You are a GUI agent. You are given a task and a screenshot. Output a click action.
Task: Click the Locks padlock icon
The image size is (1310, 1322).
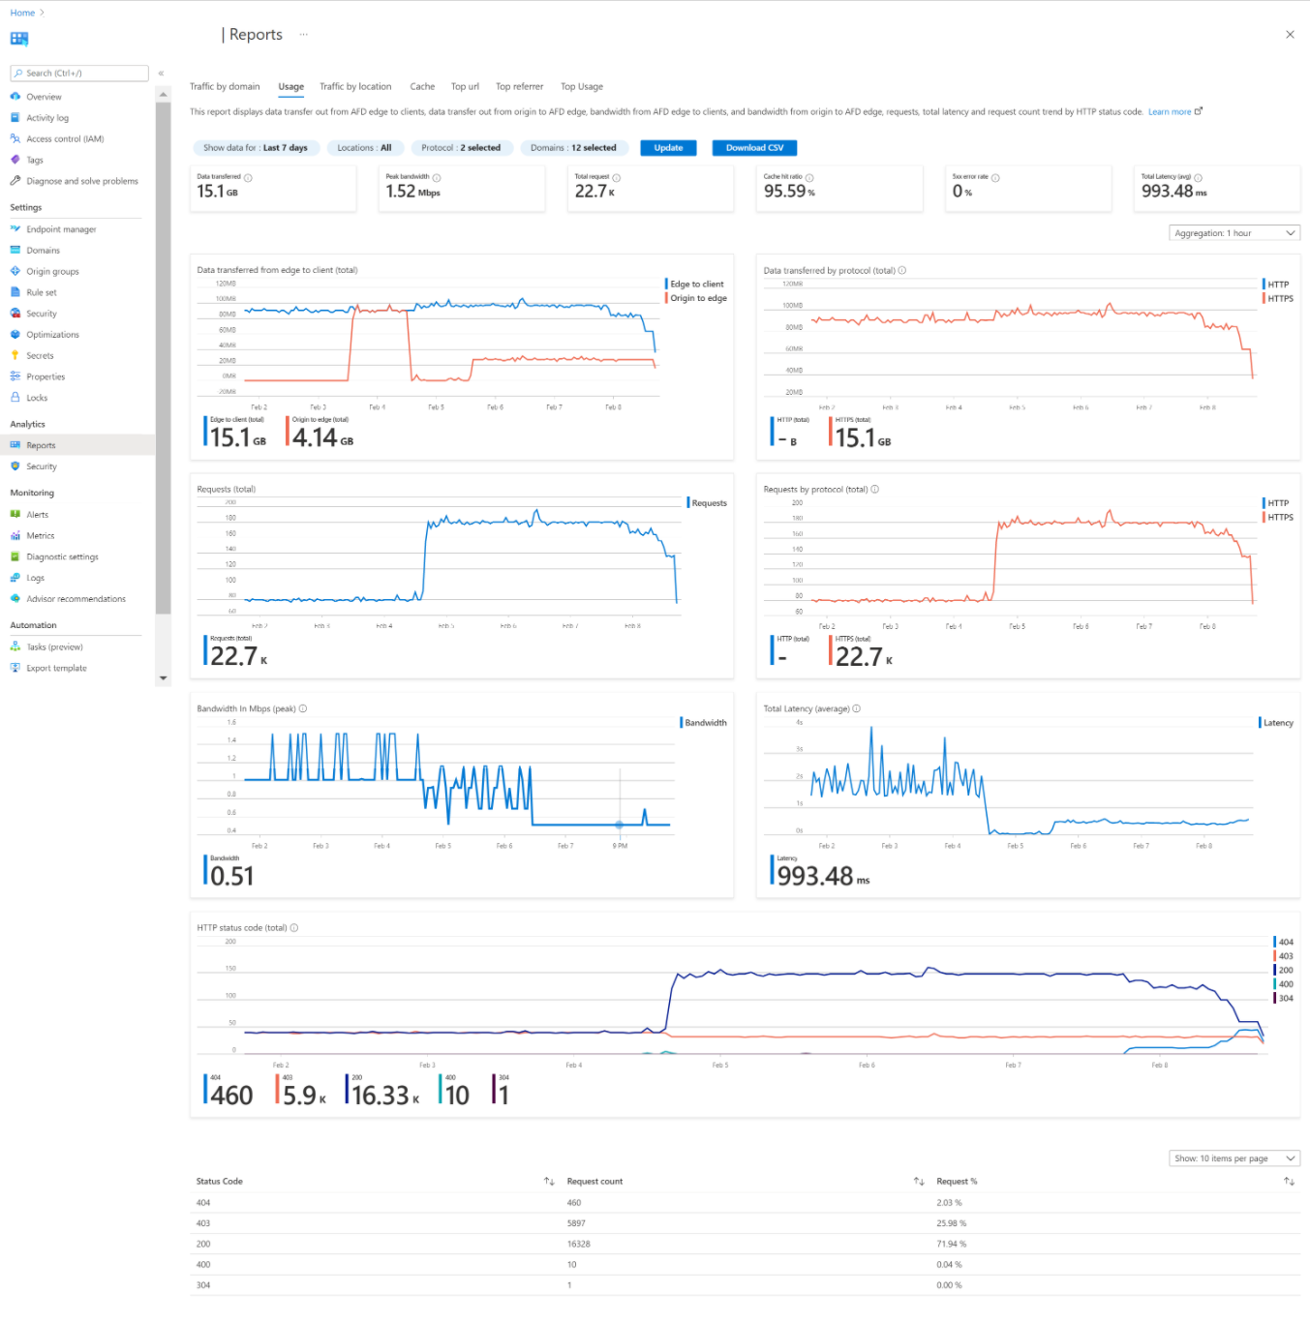coord(15,398)
